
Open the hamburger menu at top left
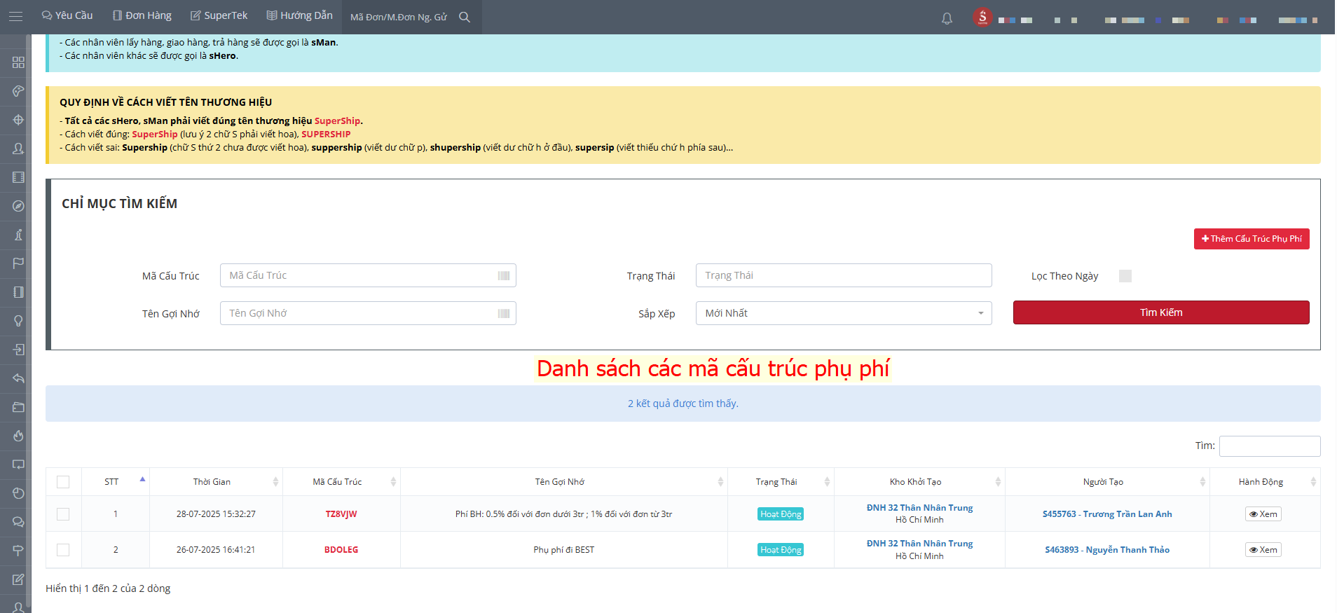click(x=15, y=16)
